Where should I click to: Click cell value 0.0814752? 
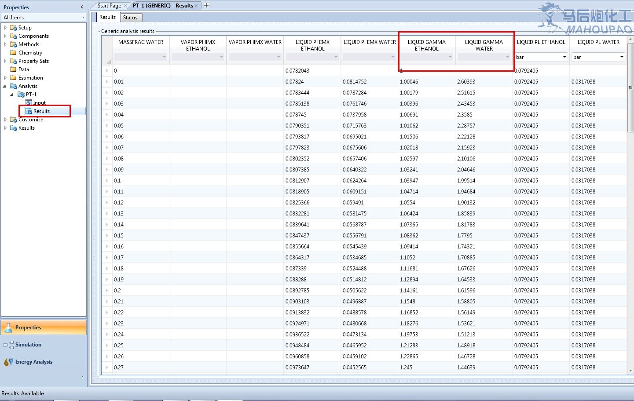(370, 82)
